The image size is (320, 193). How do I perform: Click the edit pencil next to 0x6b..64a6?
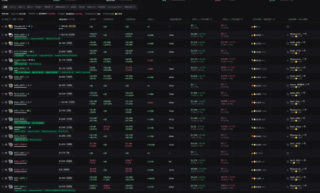point(26,43)
